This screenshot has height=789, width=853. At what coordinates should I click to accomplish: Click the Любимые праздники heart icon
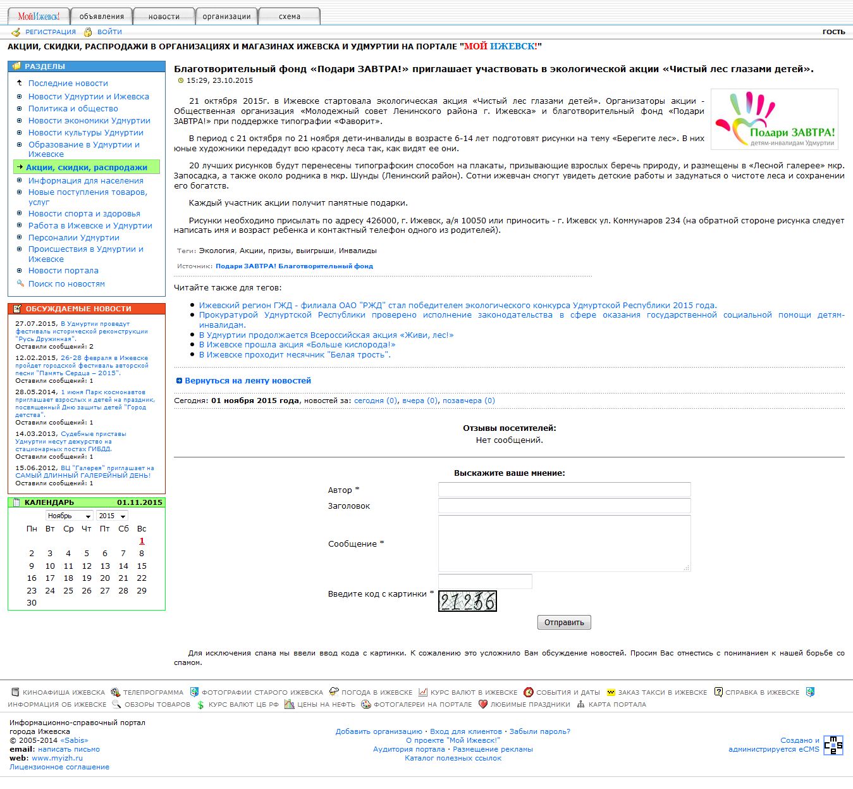[482, 704]
